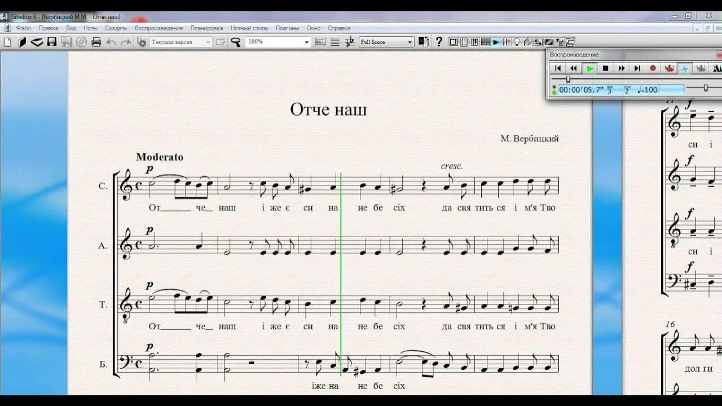The image size is (722, 406).
Task: Open help with the question mark icon
Action: pos(439,42)
